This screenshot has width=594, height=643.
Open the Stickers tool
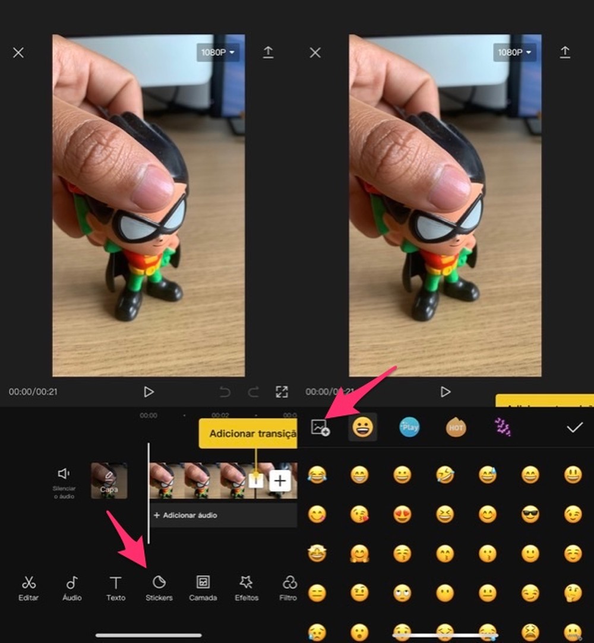159,588
